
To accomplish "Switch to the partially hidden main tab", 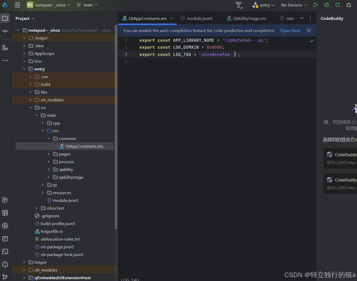I will tap(288, 18).
